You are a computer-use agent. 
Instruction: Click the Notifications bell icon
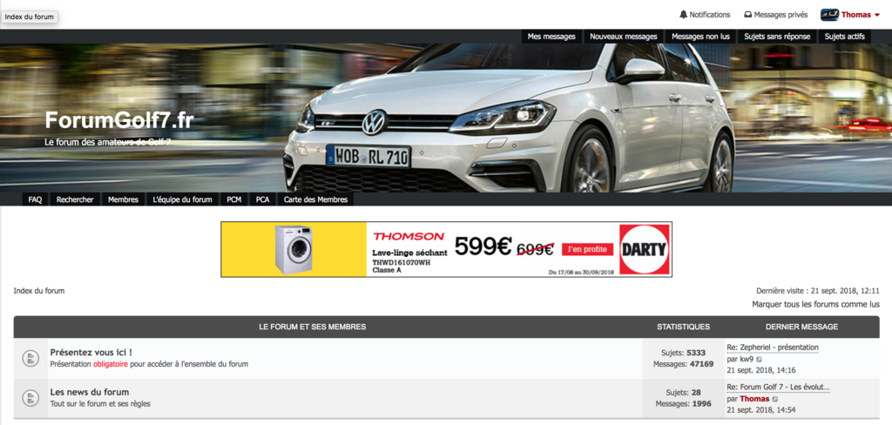[683, 15]
